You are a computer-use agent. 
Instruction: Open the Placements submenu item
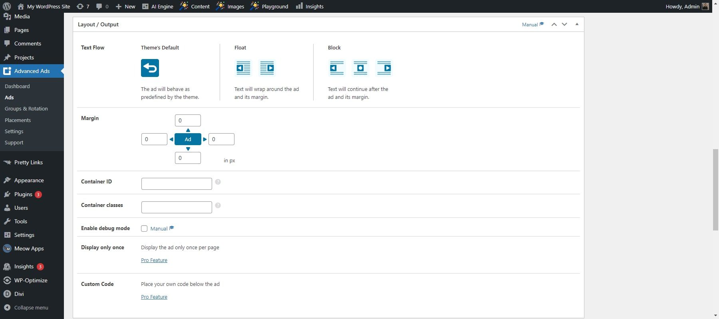pyautogui.click(x=18, y=120)
